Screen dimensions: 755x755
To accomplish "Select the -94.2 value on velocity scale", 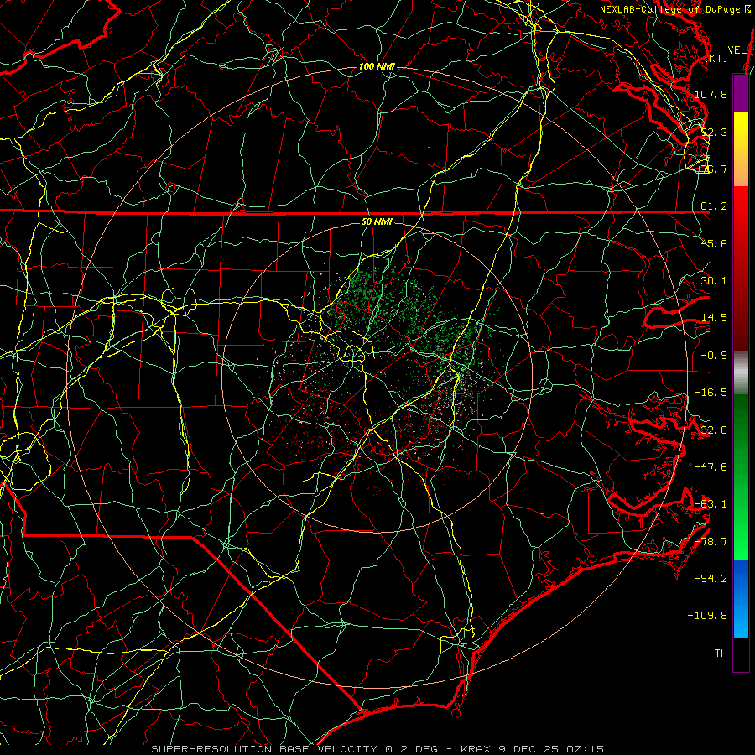I will point(711,578).
